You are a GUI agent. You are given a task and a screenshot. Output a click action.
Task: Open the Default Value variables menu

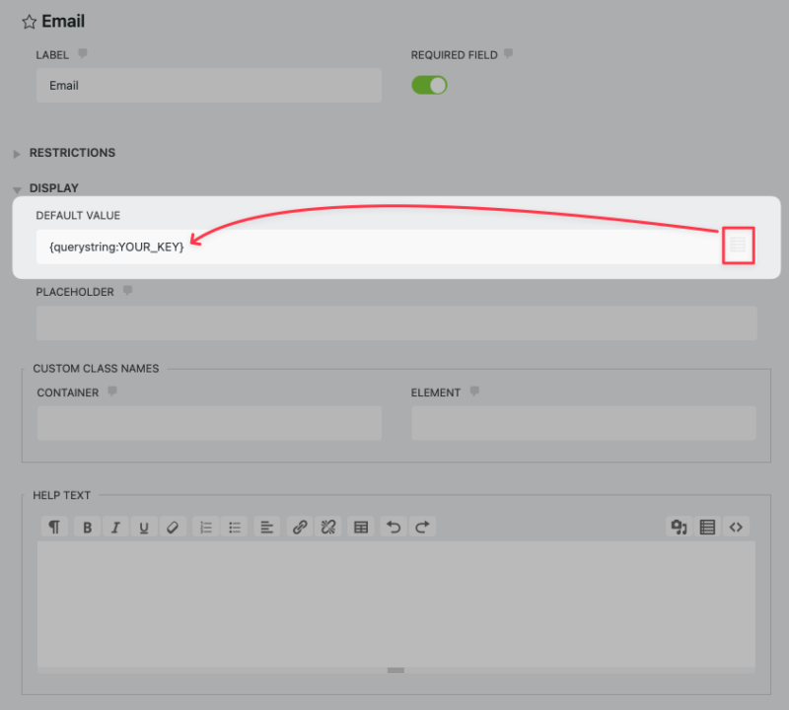click(738, 246)
